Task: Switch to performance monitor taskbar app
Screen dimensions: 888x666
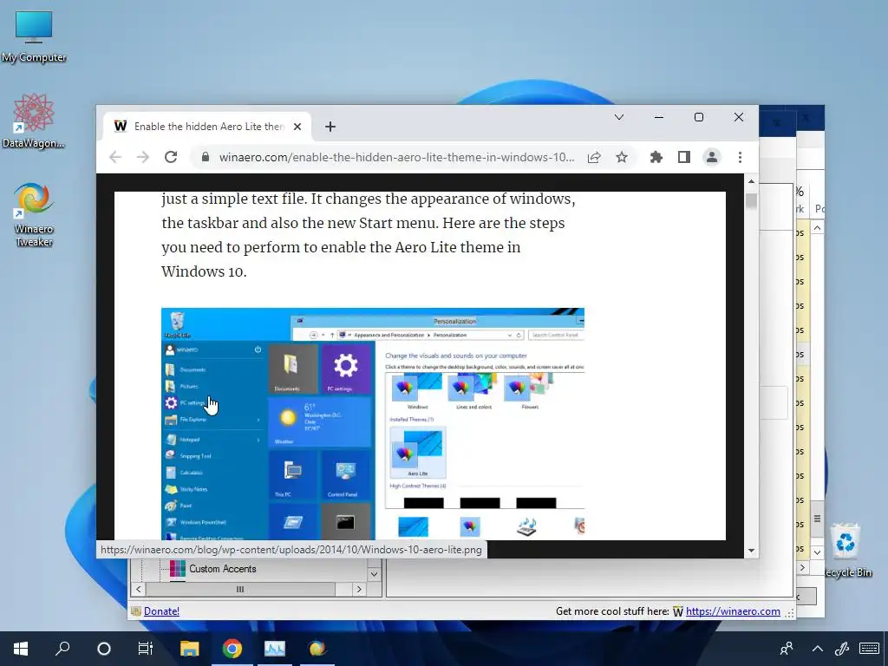Action: pos(275,649)
